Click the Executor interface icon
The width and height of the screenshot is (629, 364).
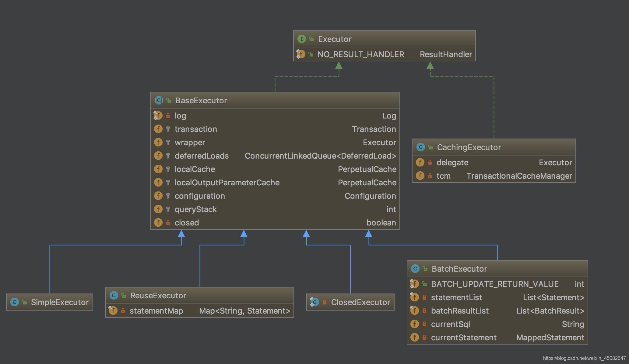[x=301, y=39]
